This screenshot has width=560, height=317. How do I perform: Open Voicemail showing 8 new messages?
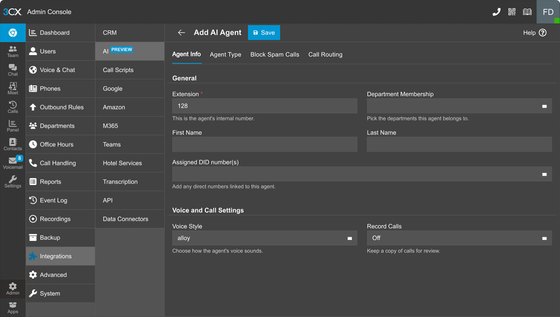click(x=13, y=162)
